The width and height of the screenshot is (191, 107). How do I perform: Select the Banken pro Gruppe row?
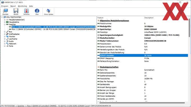pos(143,90)
